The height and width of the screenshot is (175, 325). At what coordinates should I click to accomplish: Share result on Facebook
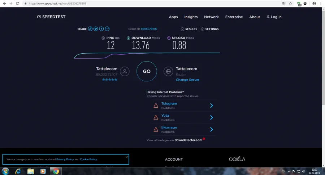pyautogui.click(x=101, y=29)
